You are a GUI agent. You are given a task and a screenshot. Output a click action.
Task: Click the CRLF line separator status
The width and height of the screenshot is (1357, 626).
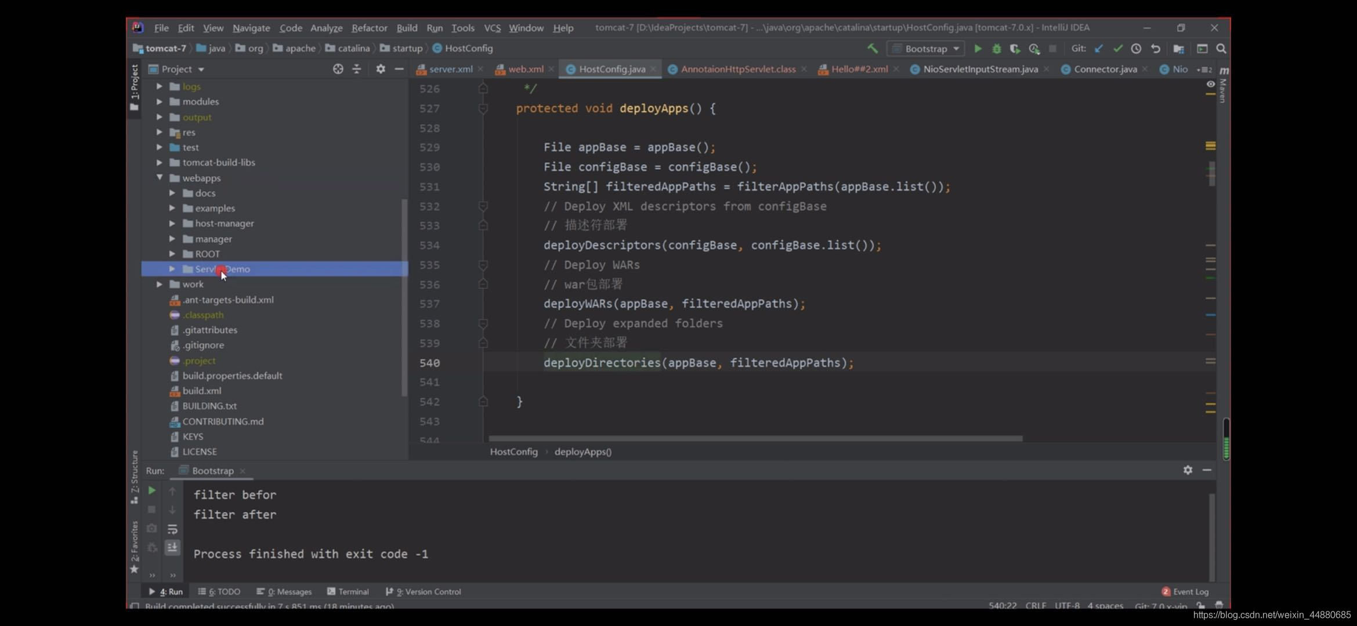tap(1036, 606)
